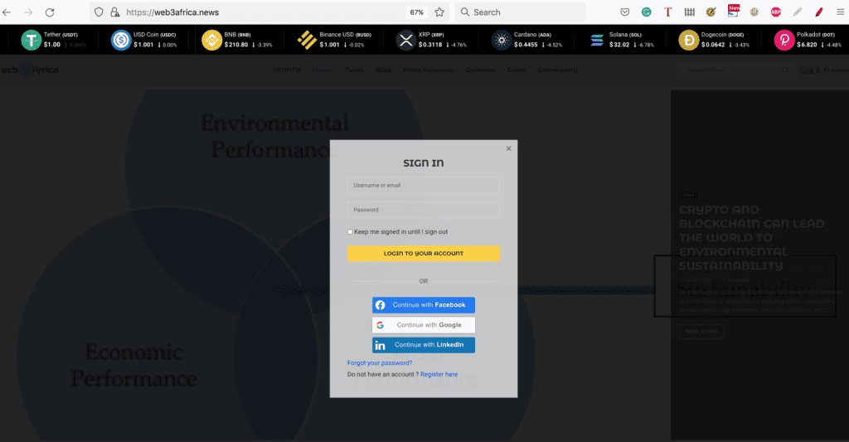
Task: Click the BNB price $210.80
Action: coord(236,45)
